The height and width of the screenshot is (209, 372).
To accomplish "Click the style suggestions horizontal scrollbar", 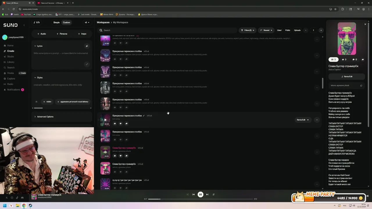I will pos(38,108).
